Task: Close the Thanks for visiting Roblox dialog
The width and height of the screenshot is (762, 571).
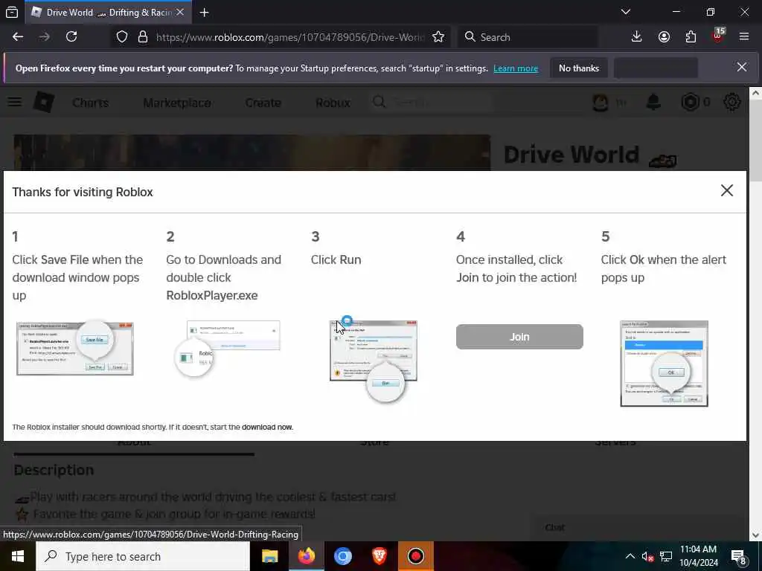Action: click(726, 190)
